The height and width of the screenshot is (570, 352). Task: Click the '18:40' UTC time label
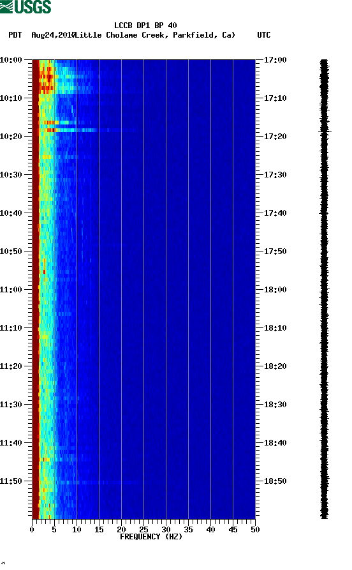point(275,443)
